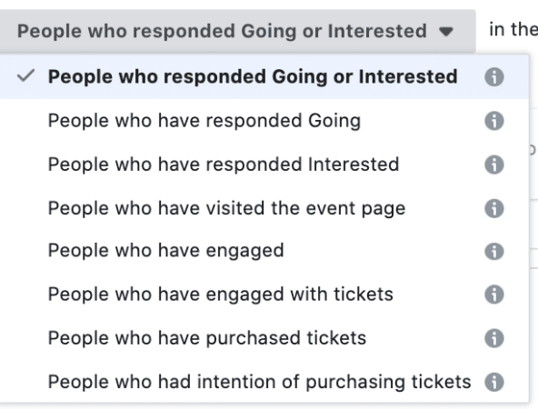This screenshot has height=409, width=538.
Task: Click info icon beside responded Going
Action: pyautogui.click(x=494, y=121)
